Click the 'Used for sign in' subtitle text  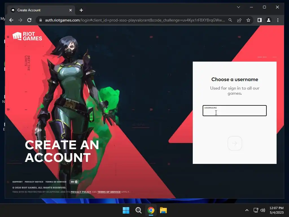[235, 91]
